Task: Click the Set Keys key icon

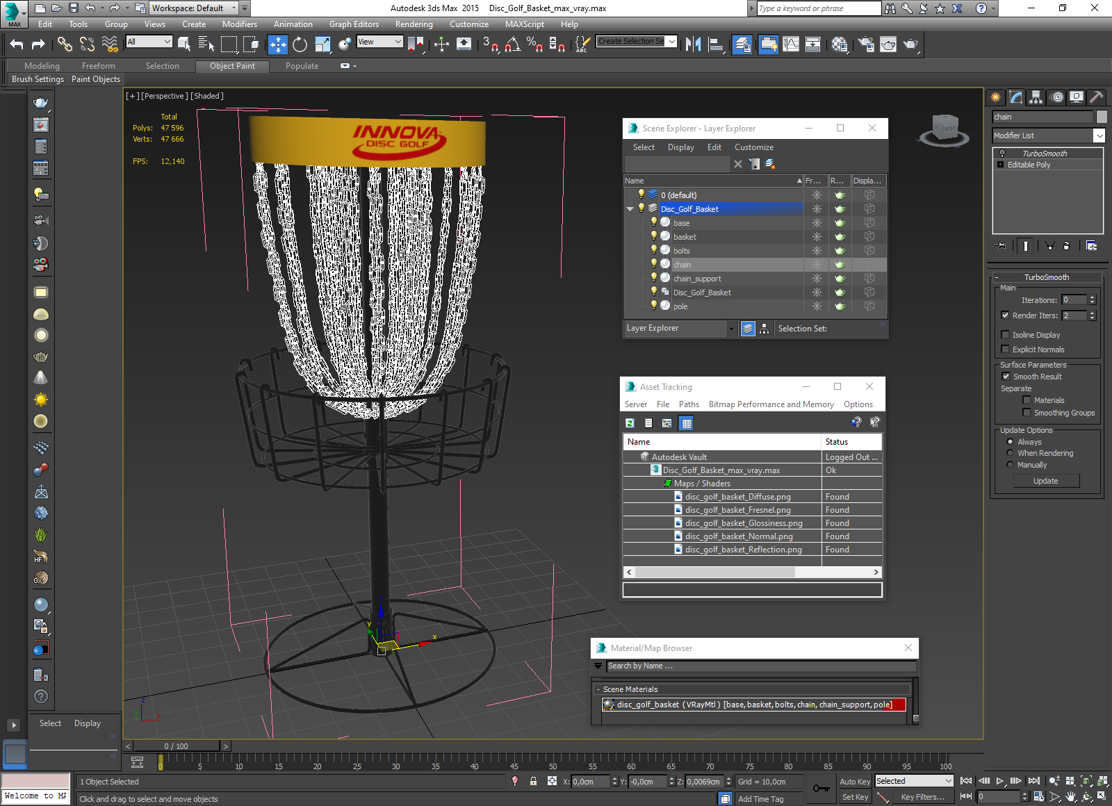Action: click(x=821, y=789)
